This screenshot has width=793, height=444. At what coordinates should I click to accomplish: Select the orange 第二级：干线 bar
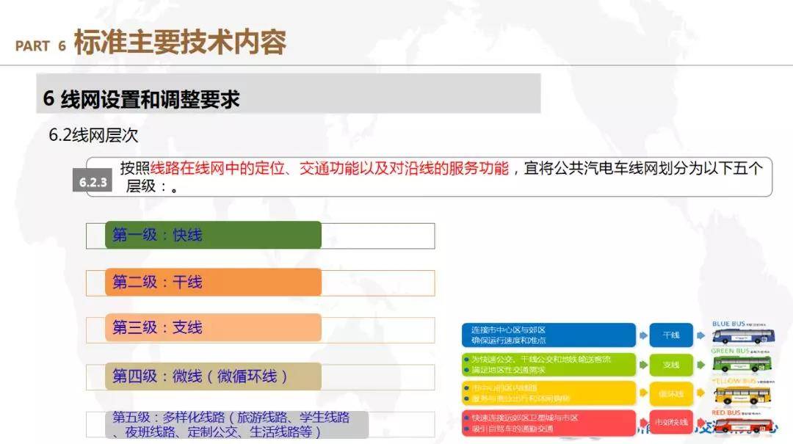click(x=213, y=283)
